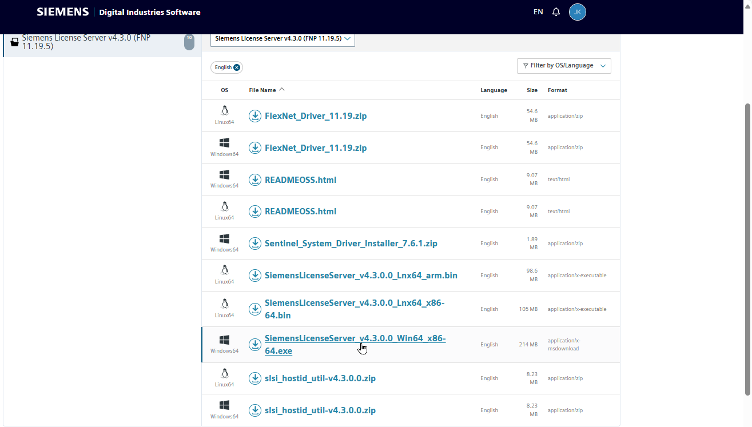Click the download icon for Sentinel_System_Driver_Installer_7.6.1.zip

[255, 244]
